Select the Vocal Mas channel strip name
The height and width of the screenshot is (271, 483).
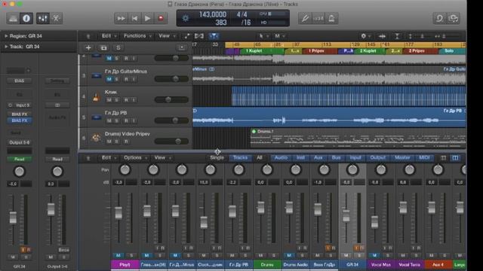coord(380,264)
